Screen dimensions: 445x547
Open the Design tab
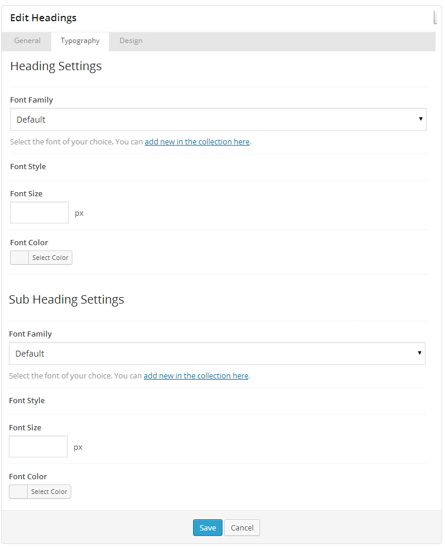131,41
